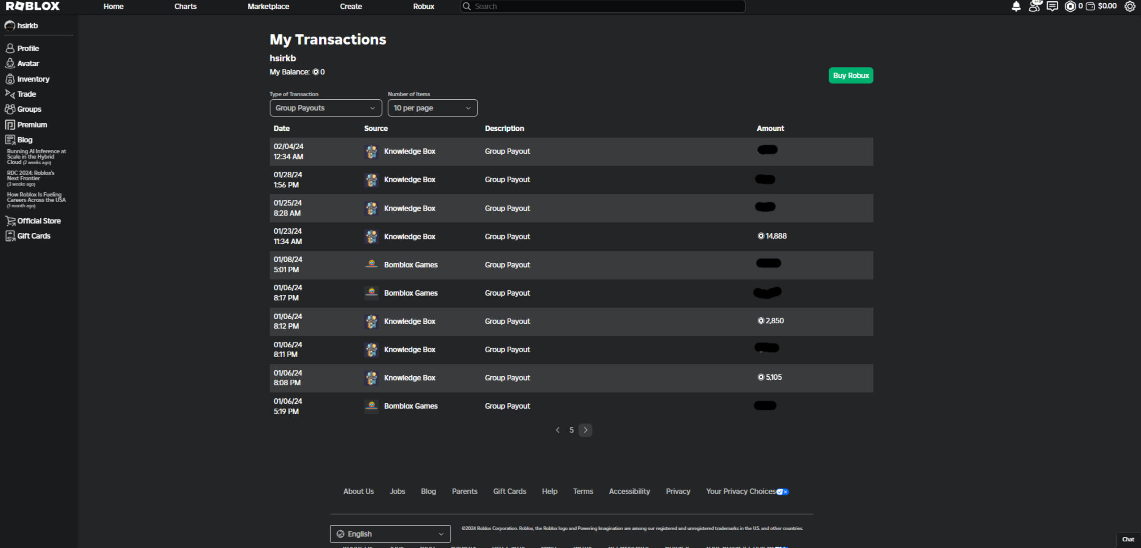Go to the next transactions page
The height and width of the screenshot is (548, 1141).
[x=585, y=430]
